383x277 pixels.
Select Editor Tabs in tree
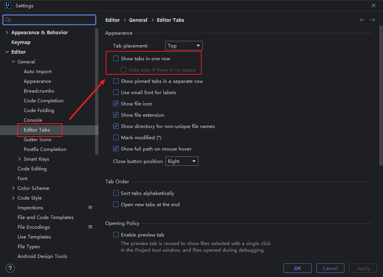pos(37,130)
